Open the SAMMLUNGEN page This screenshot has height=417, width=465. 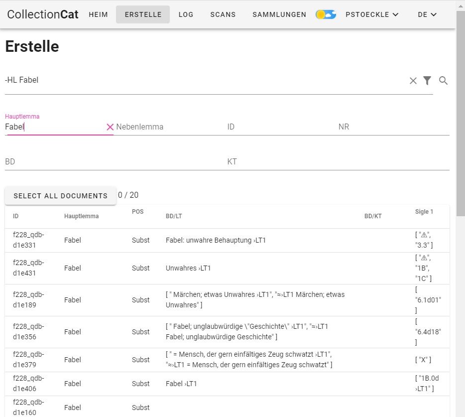(279, 14)
